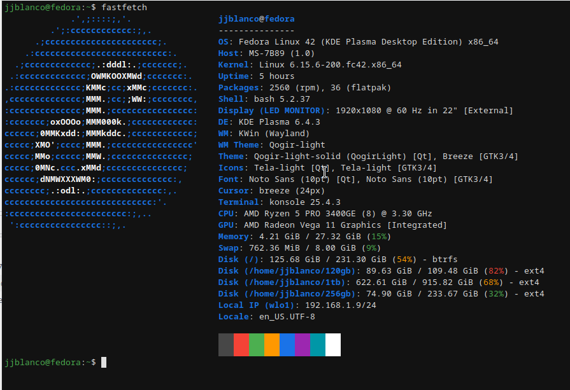Image resolution: width=570 pixels, height=390 pixels.
Task: Click the 32% disk usage value
Action: click(496, 294)
